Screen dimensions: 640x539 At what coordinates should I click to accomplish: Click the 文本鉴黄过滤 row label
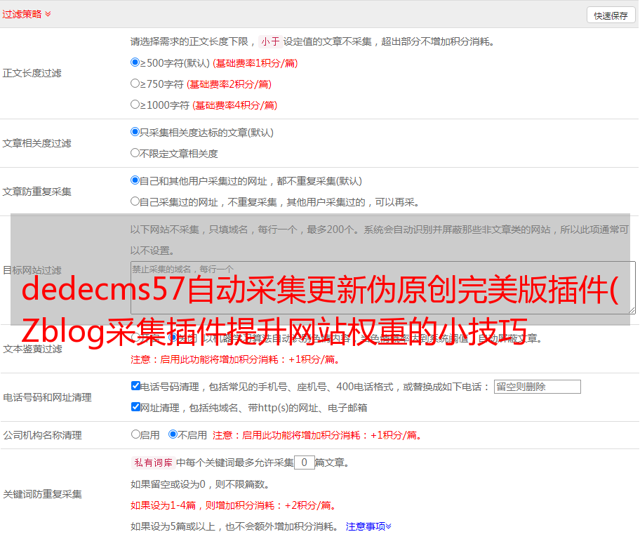coord(33,349)
